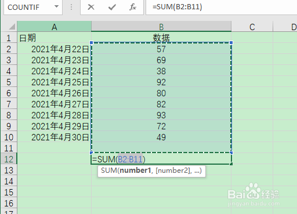
Task: Click data cell containing 80
Action: click(161, 93)
